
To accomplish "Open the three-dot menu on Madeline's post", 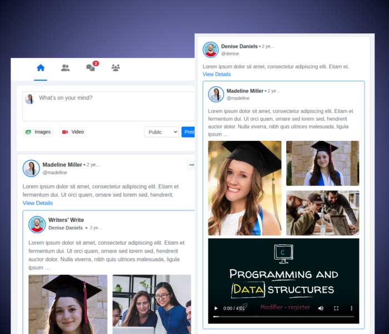I will tap(191, 165).
